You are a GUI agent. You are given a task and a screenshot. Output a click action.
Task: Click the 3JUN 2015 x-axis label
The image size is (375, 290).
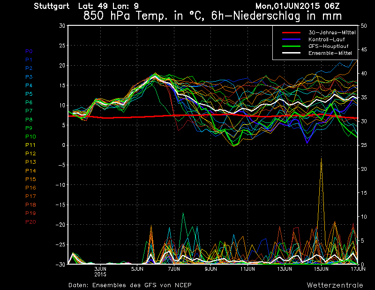(x=100, y=272)
